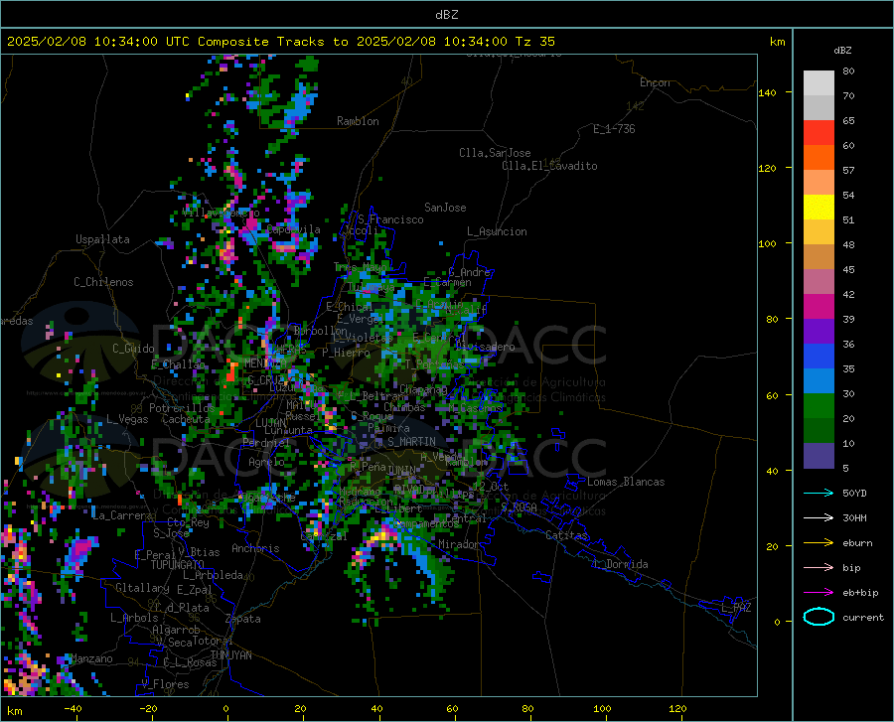894x722 pixels.
Task: Pick the red 65 dBZ legend color
Action: click(819, 133)
